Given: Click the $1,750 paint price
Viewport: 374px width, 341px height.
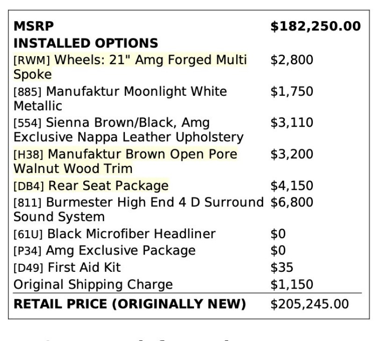Looking at the screenshot, I should (292, 91).
